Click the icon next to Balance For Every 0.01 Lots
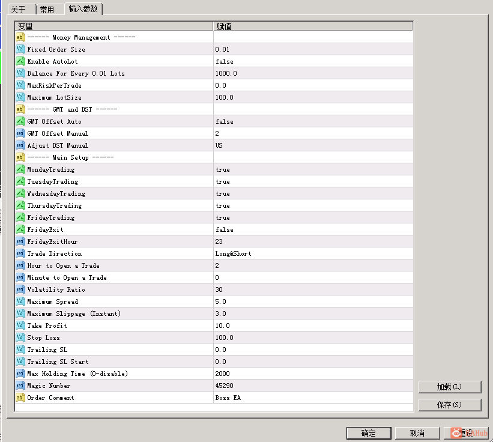The image size is (493, 442). (x=20, y=73)
